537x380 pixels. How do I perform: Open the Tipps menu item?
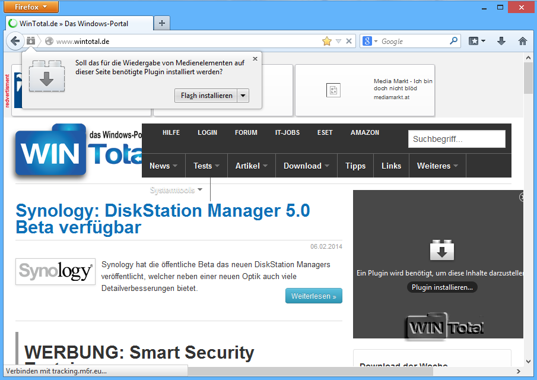[355, 166]
